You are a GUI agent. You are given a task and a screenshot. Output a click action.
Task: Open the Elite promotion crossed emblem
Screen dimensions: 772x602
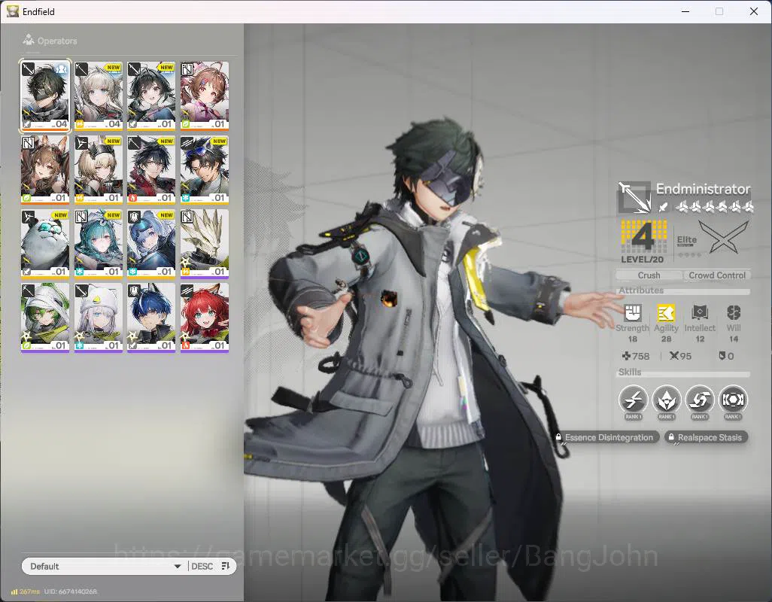723,238
